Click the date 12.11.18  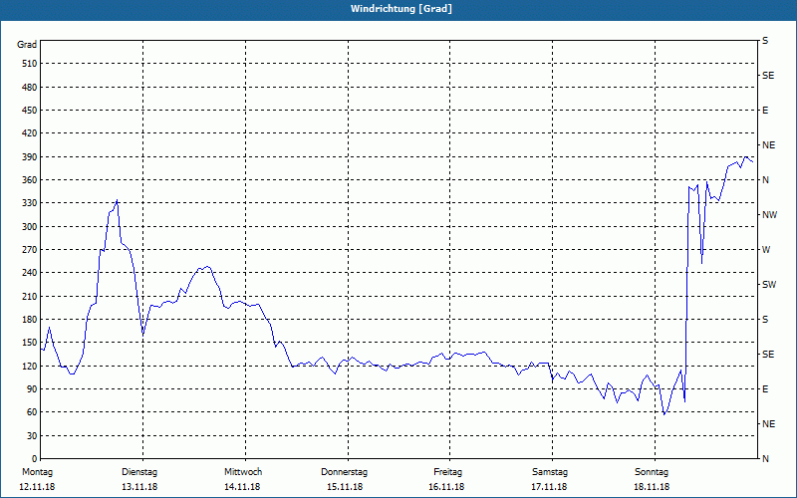(x=37, y=487)
